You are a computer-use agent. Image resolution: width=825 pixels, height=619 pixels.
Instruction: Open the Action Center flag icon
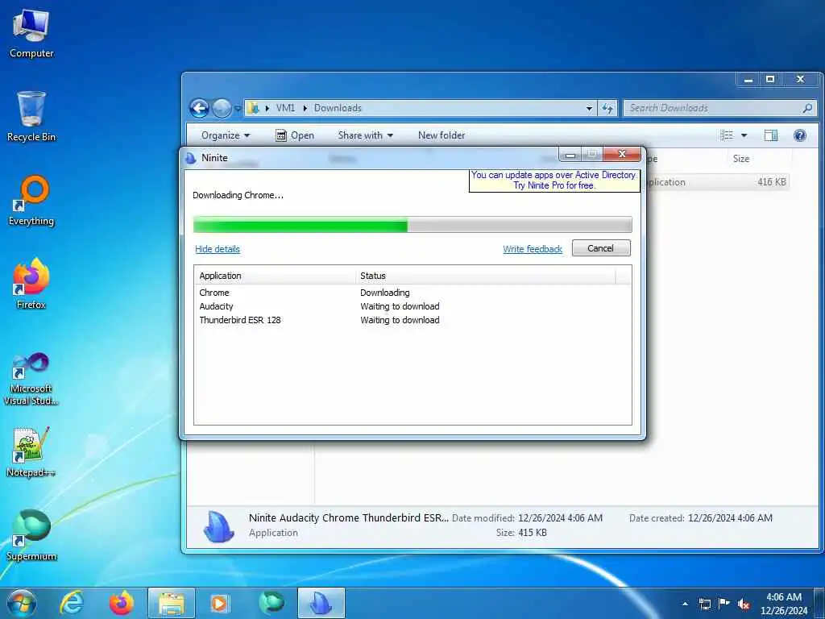[724, 604]
